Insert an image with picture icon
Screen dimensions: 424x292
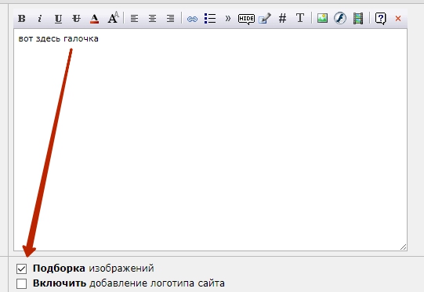[322, 18]
